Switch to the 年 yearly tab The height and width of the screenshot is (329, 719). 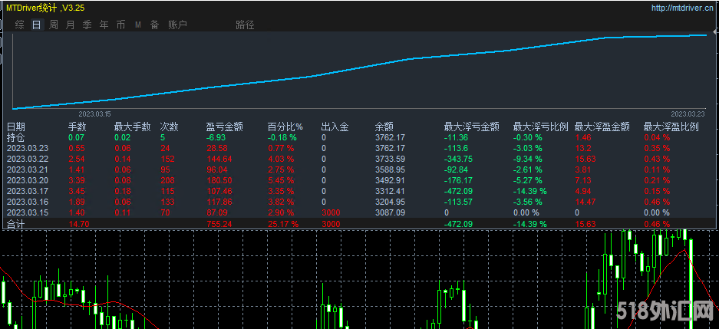[104, 25]
